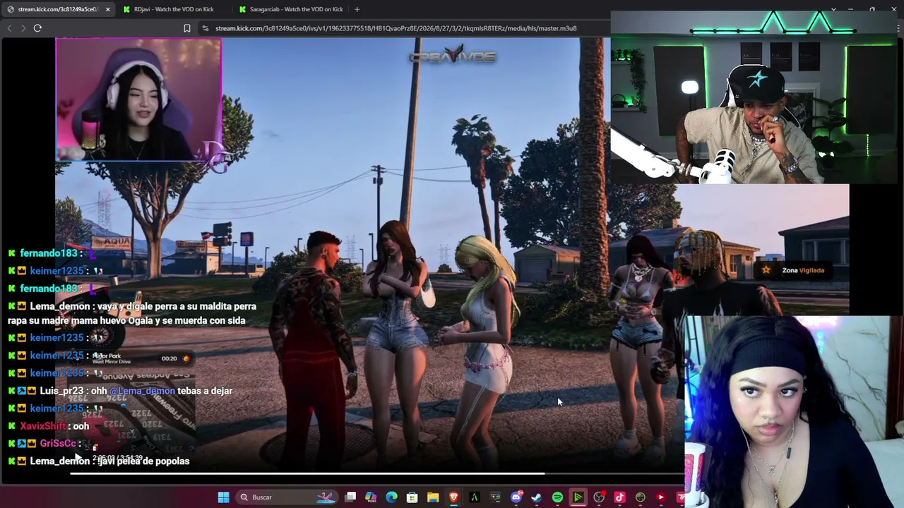Click the Buscar taskbar search box
This screenshot has height=508, width=904.
coord(286,497)
